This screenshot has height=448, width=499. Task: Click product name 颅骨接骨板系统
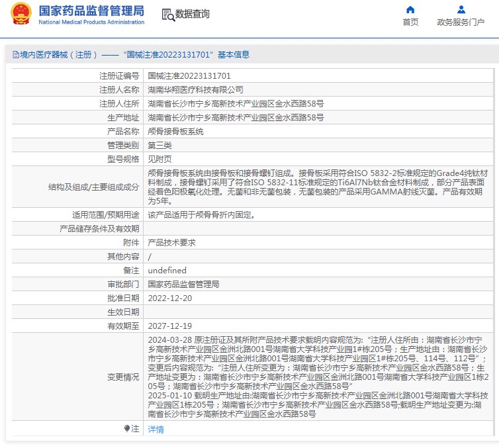(175, 132)
